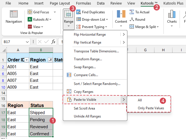Select the Kutools tab
186x139 pixels.
(x=149, y=3)
